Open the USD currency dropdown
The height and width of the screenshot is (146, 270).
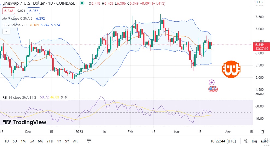coord(259,2)
